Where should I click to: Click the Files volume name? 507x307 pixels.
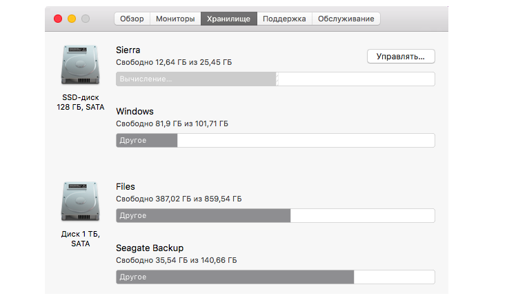(x=126, y=186)
